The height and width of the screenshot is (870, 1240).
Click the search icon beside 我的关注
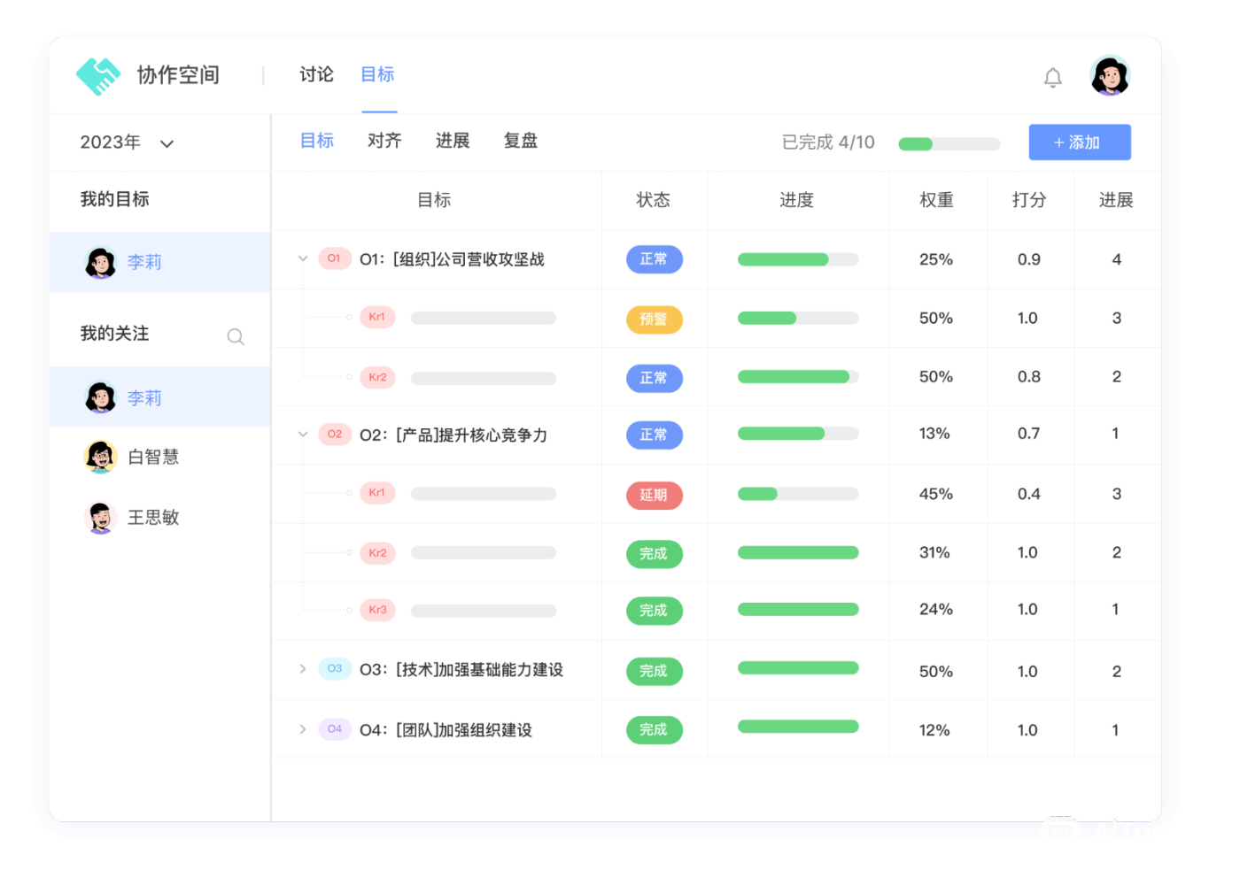[235, 336]
